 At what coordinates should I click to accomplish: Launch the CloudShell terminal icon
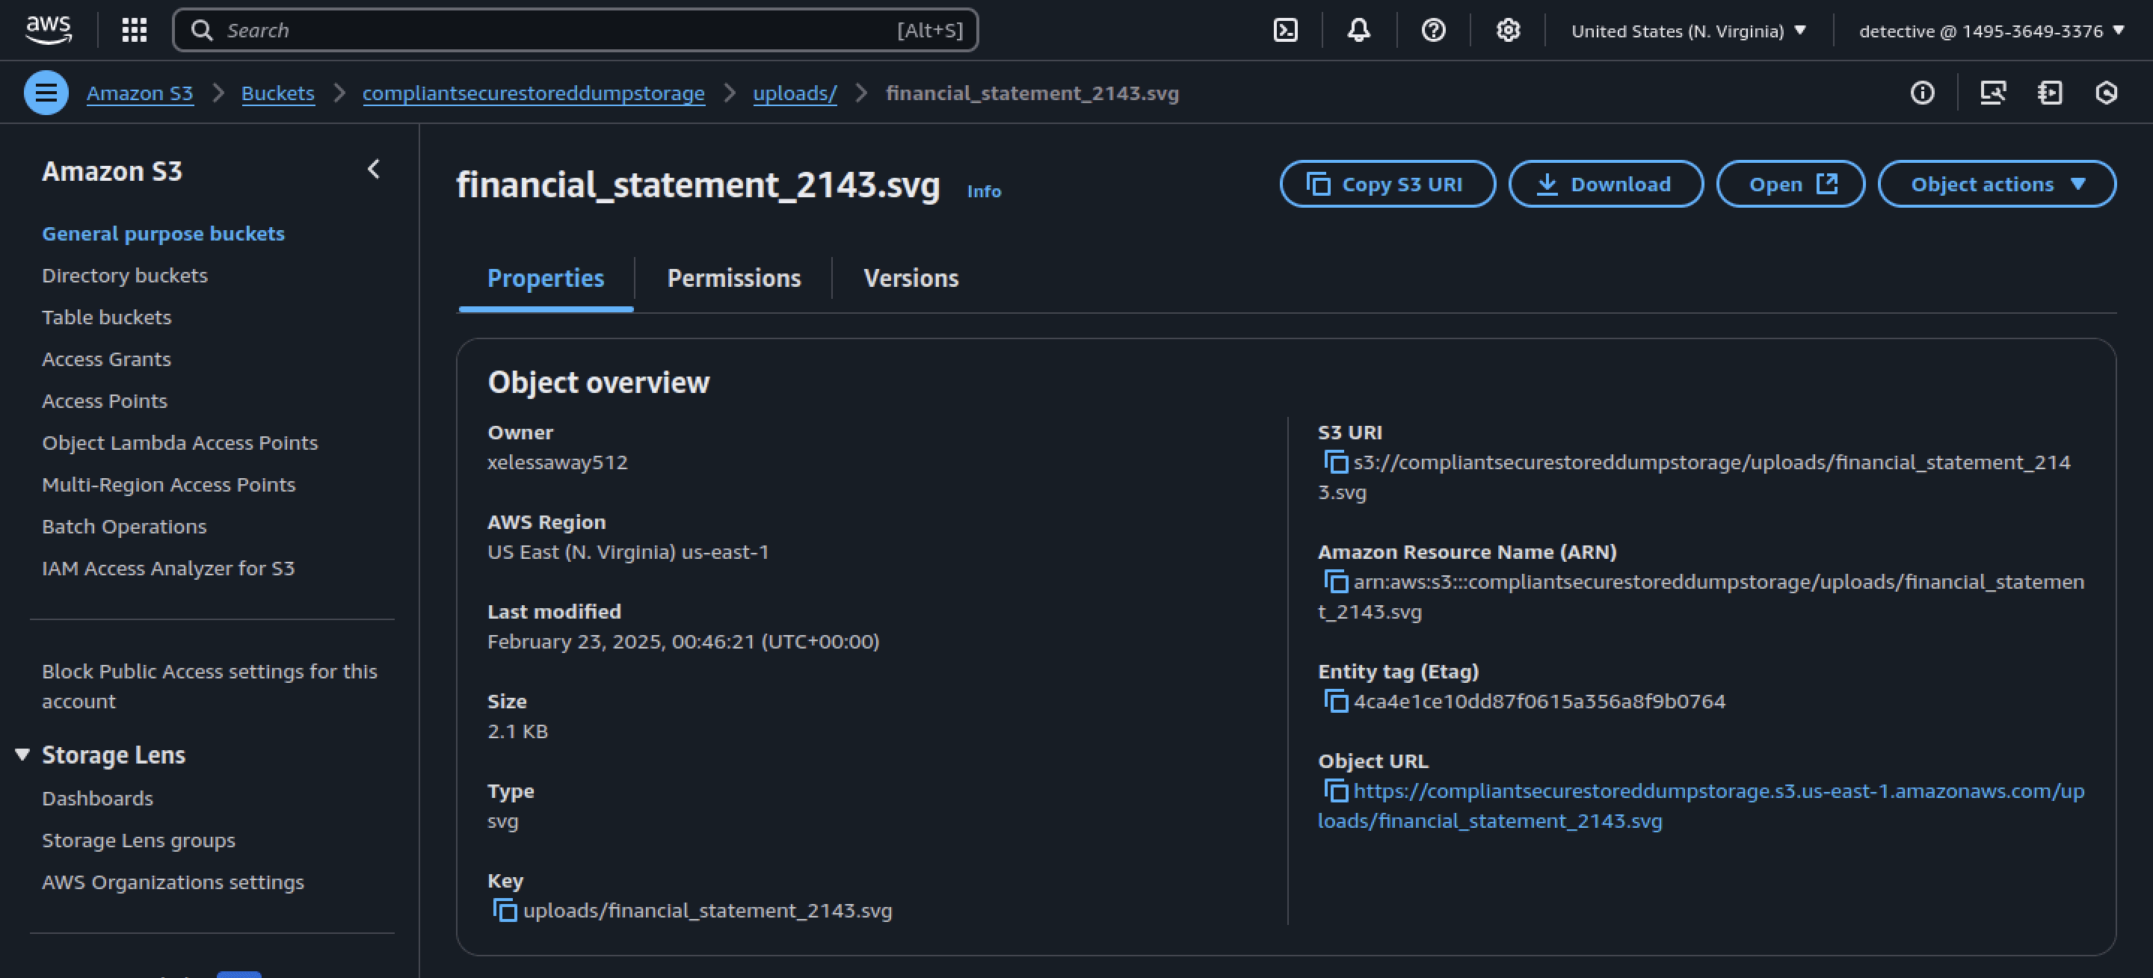tap(1286, 30)
